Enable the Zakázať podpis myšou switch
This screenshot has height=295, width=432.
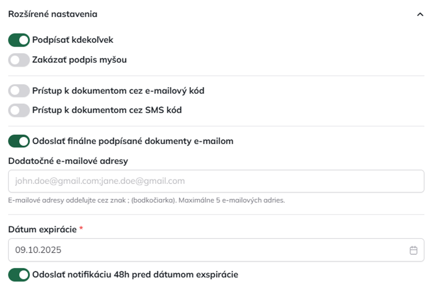19,60
